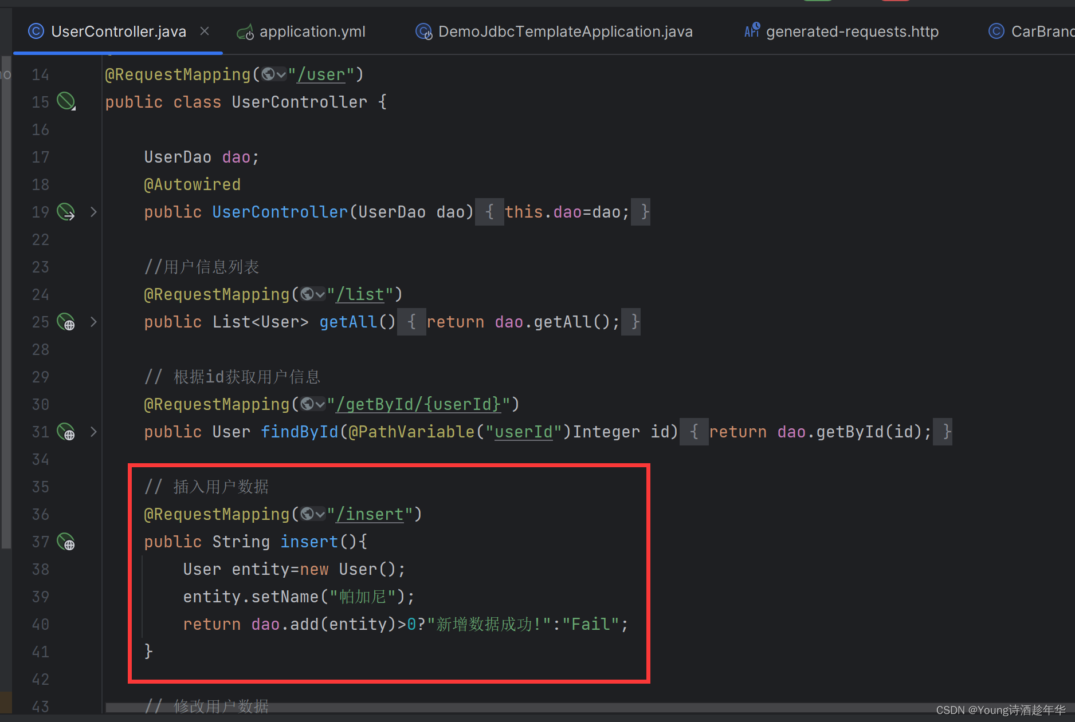Click the Spring leaf icon on application.yml tab

[245, 31]
